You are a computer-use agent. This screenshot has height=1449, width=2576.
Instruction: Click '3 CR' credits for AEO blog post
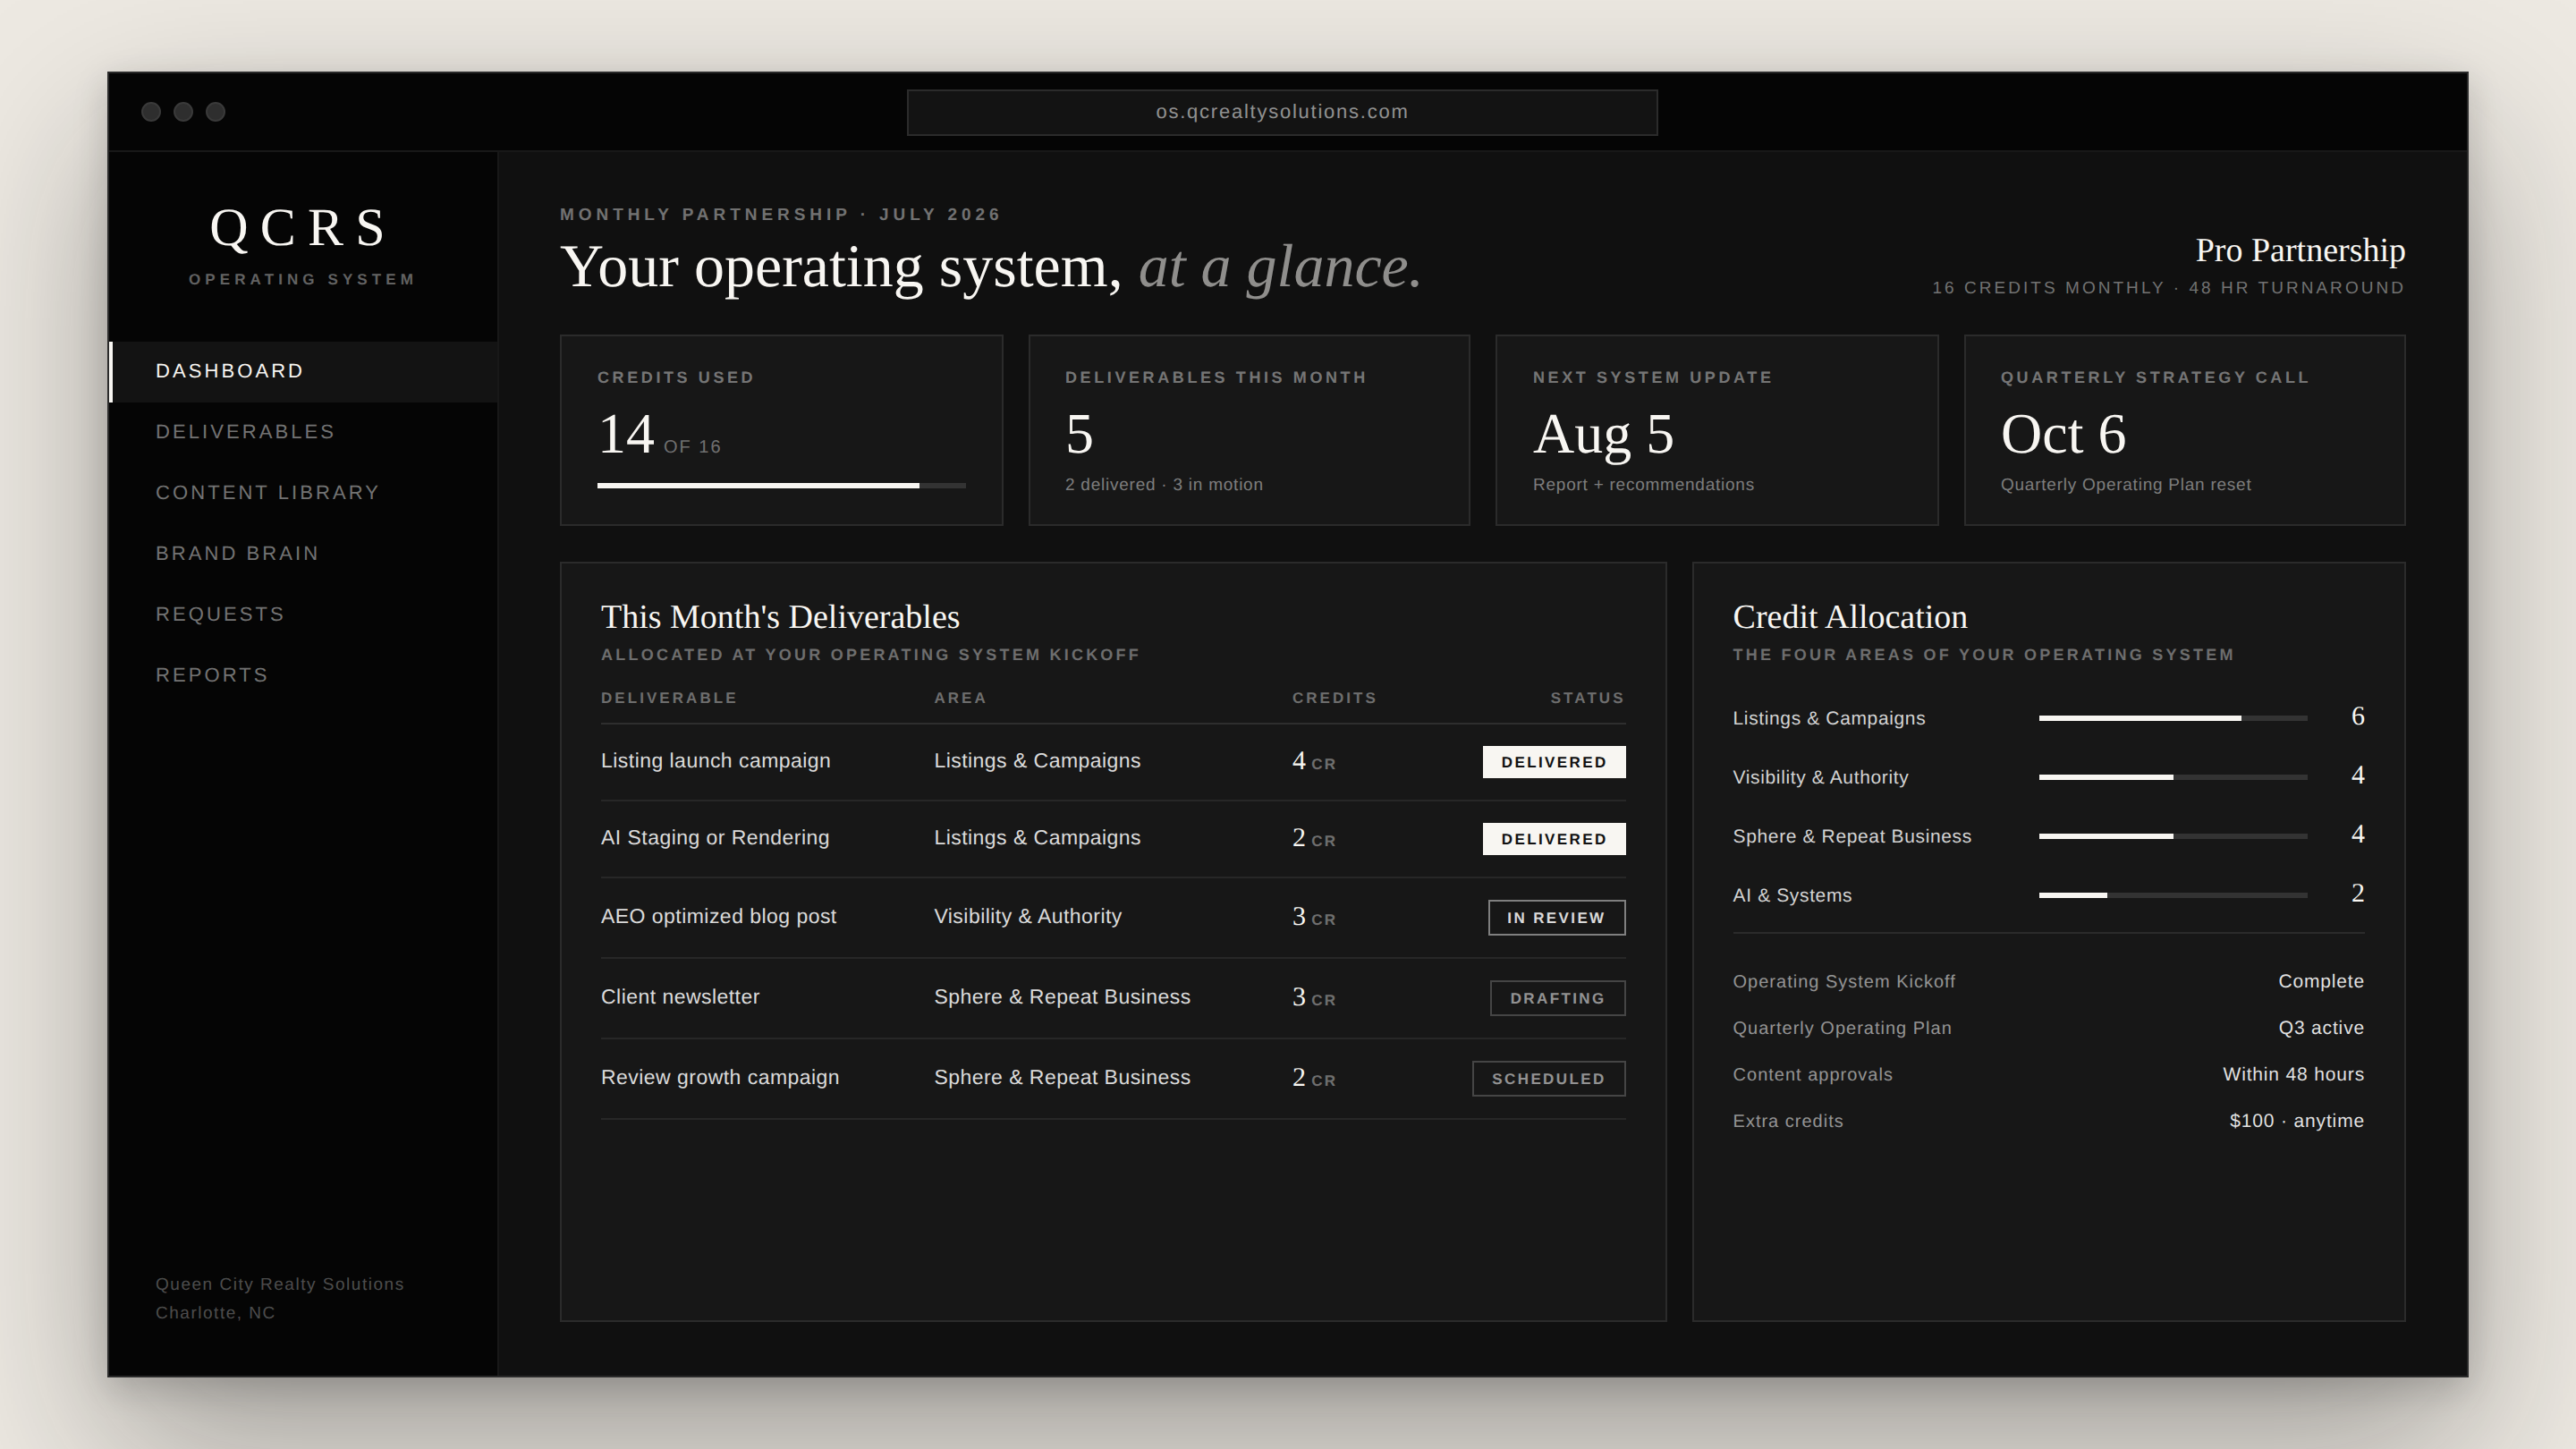click(x=1313, y=917)
